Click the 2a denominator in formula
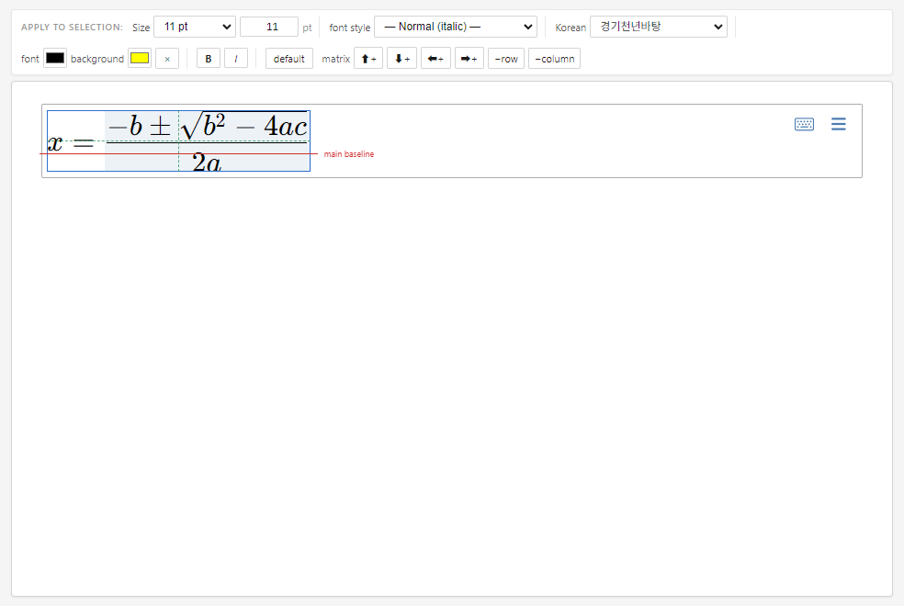The width and height of the screenshot is (904, 606). [207, 163]
